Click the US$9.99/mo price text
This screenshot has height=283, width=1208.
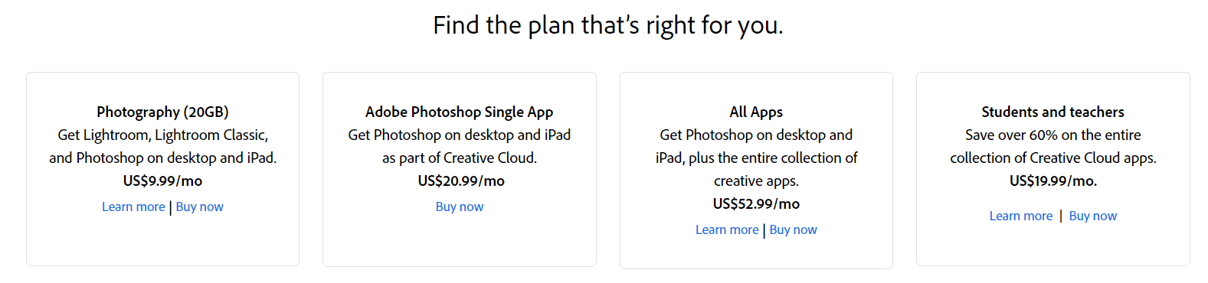162,181
